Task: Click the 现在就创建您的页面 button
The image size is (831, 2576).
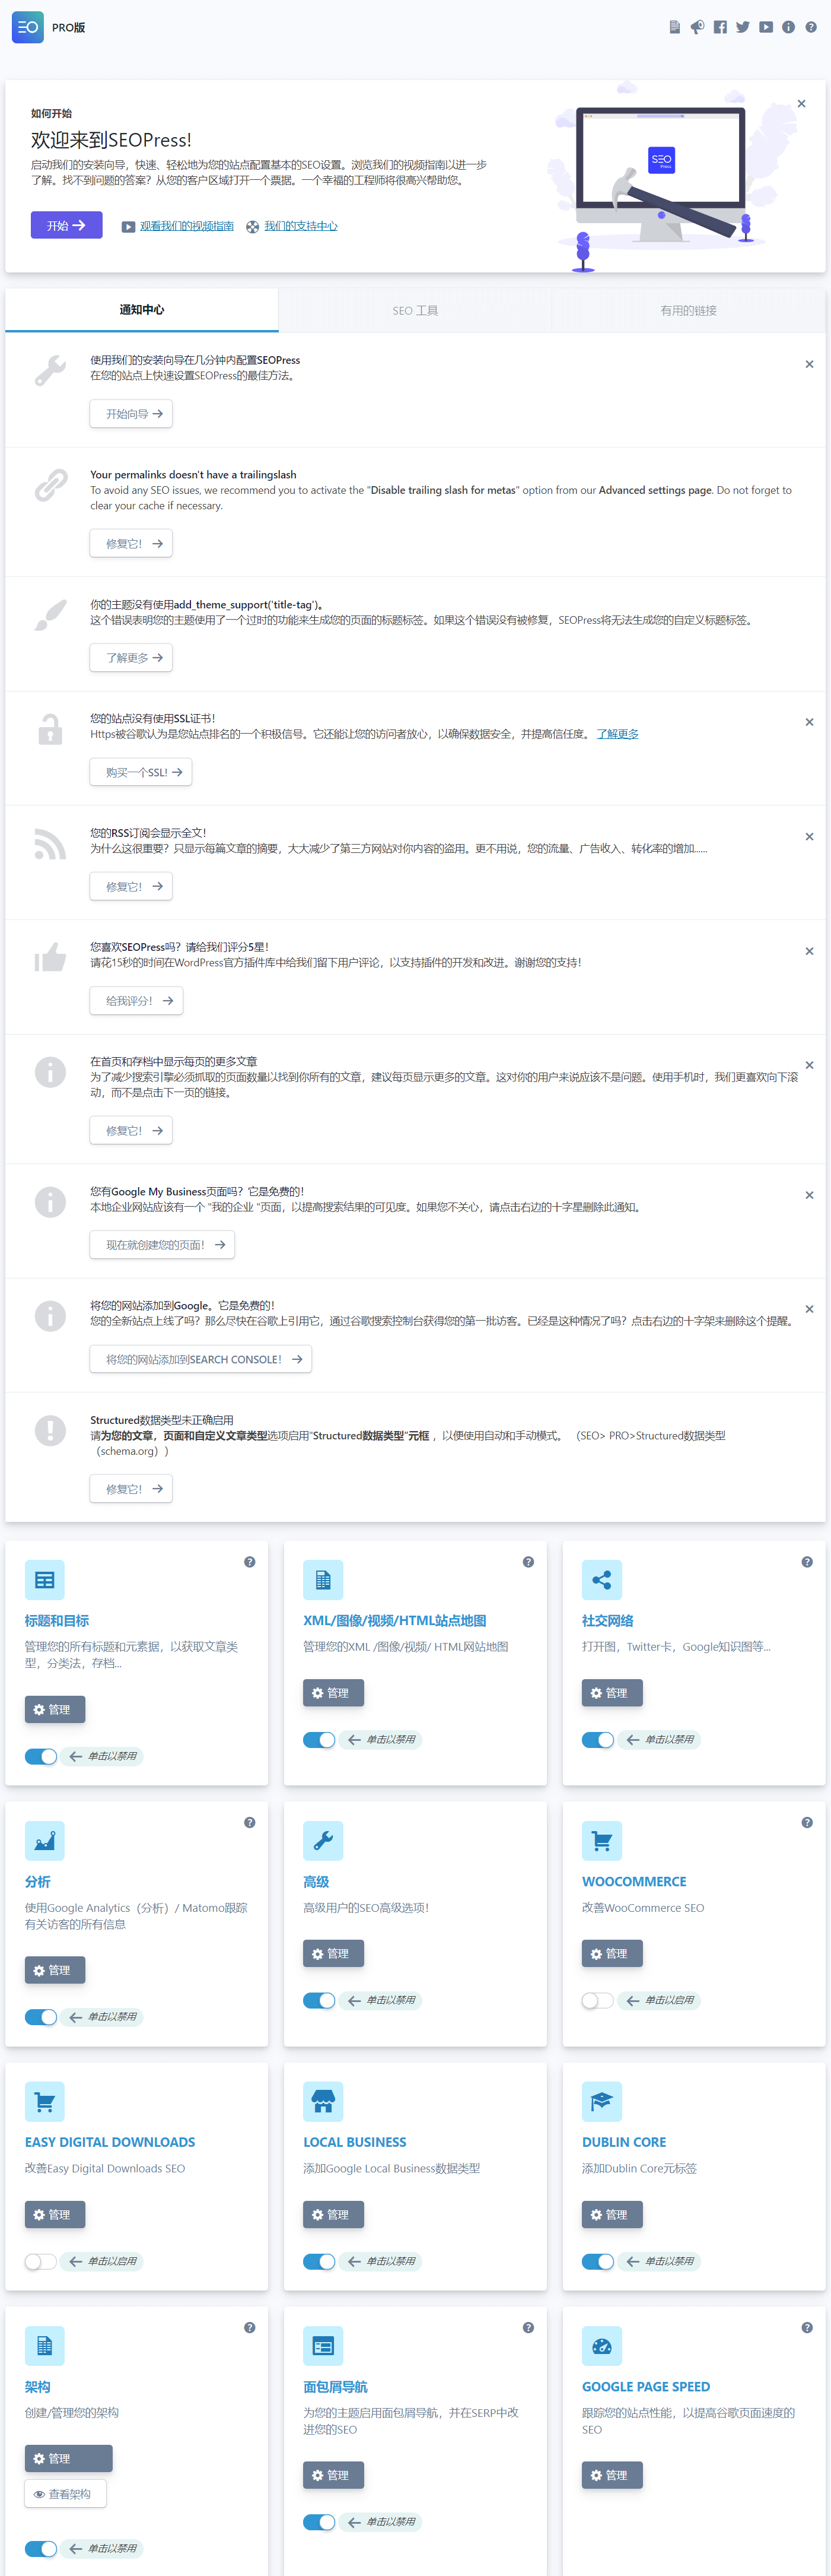Action: tap(162, 1245)
